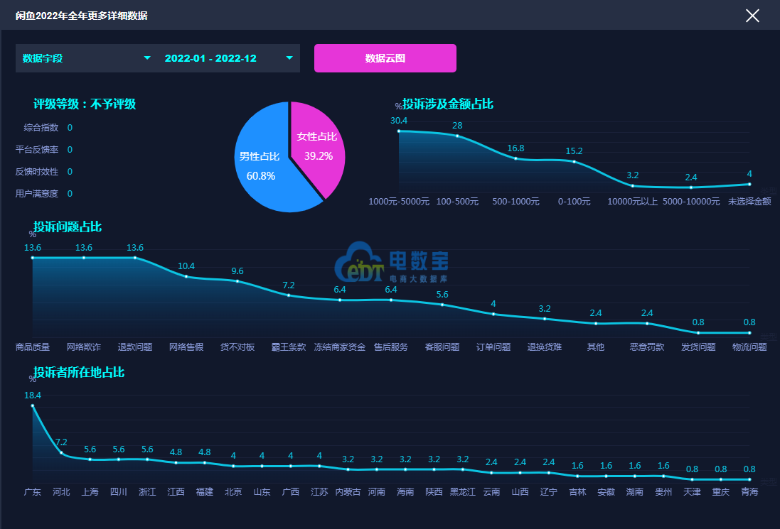Screen dimensions: 780x529
Task: Click the 售后服务 category label
Action: pyautogui.click(x=391, y=347)
